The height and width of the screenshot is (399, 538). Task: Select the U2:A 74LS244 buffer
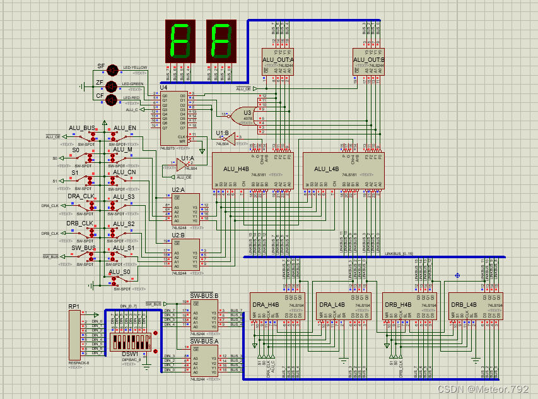click(x=185, y=210)
